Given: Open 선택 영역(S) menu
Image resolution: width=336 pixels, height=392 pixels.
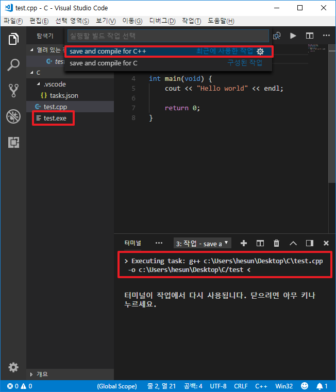Looking at the screenshot, I should 72,21.
